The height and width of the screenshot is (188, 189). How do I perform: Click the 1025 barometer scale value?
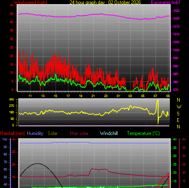tap(176, 11)
